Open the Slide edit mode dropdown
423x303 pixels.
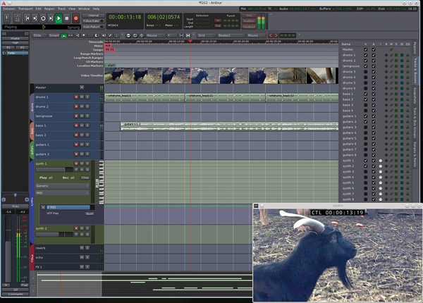click(39, 35)
